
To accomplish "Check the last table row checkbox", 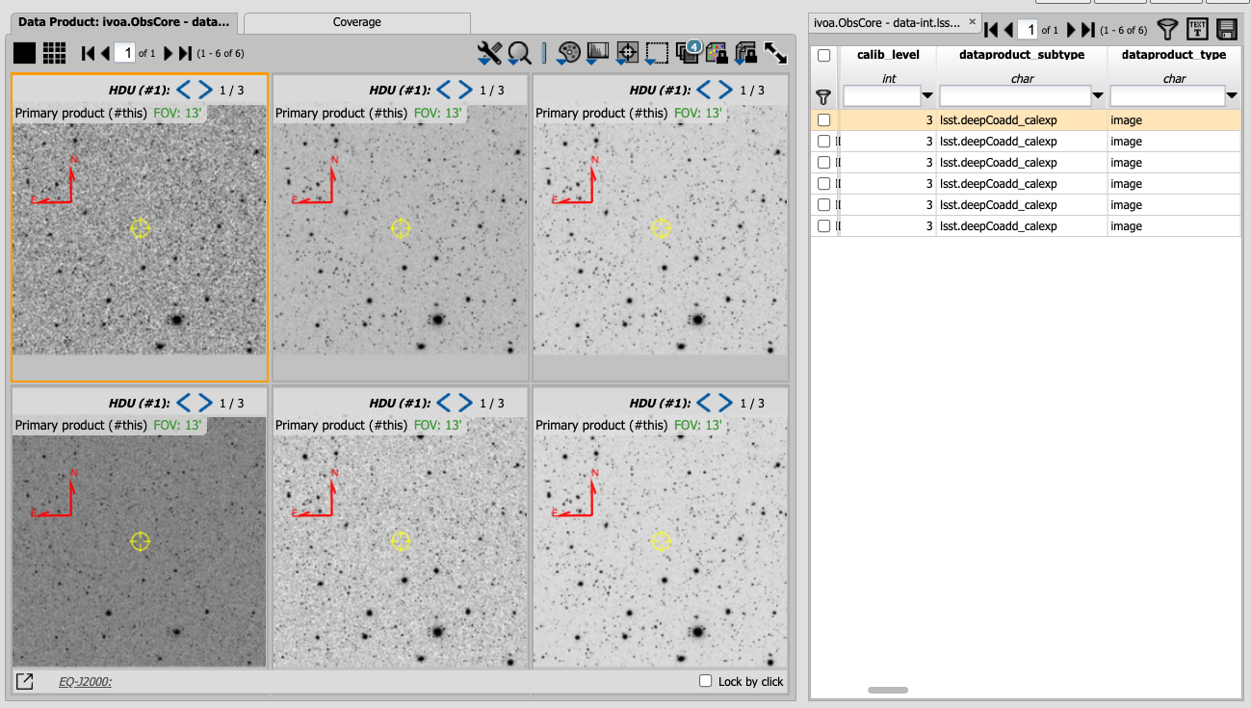I will [823, 226].
